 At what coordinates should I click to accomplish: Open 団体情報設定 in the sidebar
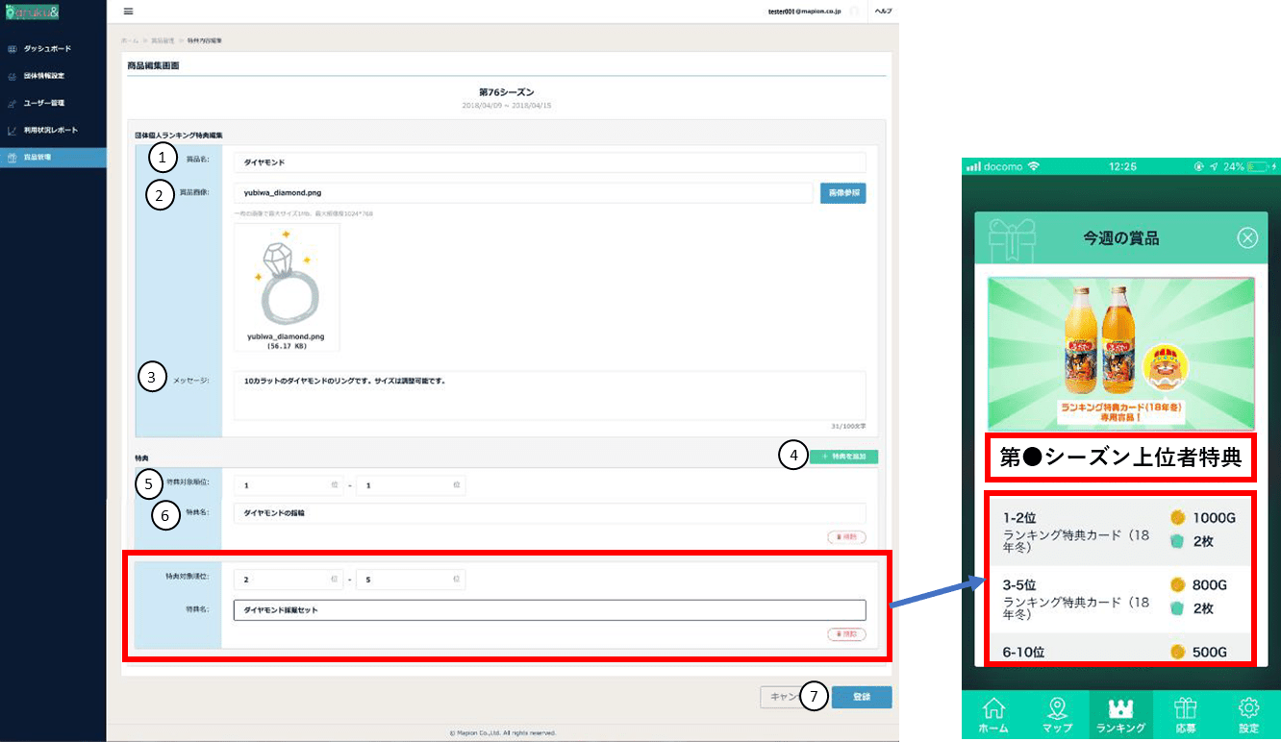pos(43,75)
